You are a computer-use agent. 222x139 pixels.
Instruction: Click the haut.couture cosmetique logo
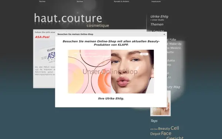coord(71,20)
